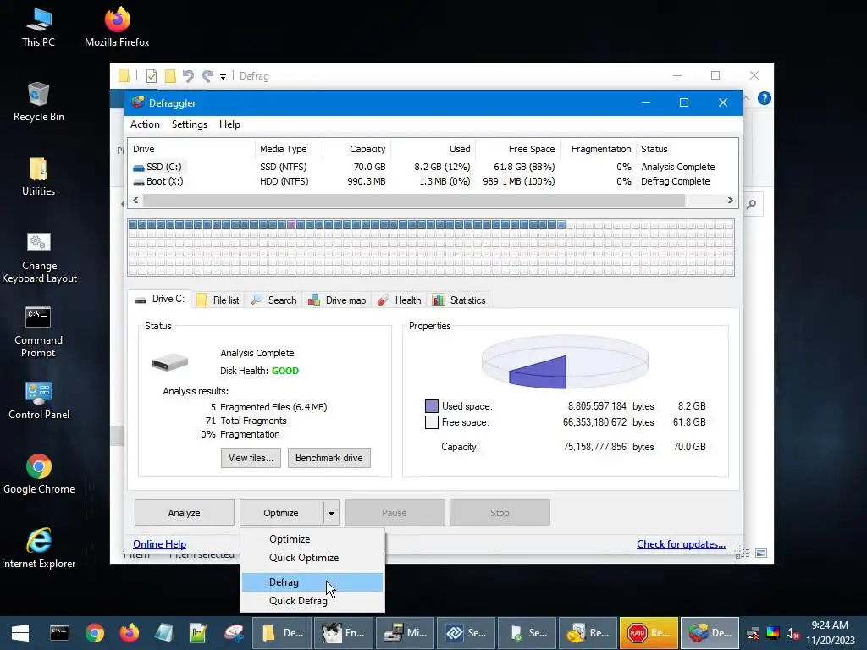Click the Free space white color swatch
Image resolution: width=867 pixels, height=650 pixels.
(x=431, y=422)
